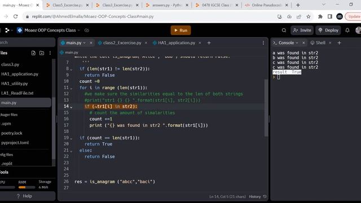Open the Replit sidebar toggle icon
Image resolution: width=361 pixels, height=203 pixels.
click(x=7, y=30)
